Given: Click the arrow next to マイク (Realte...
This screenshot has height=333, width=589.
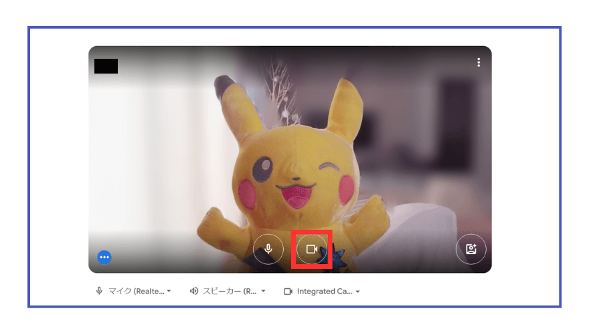Looking at the screenshot, I should tap(169, 292).
